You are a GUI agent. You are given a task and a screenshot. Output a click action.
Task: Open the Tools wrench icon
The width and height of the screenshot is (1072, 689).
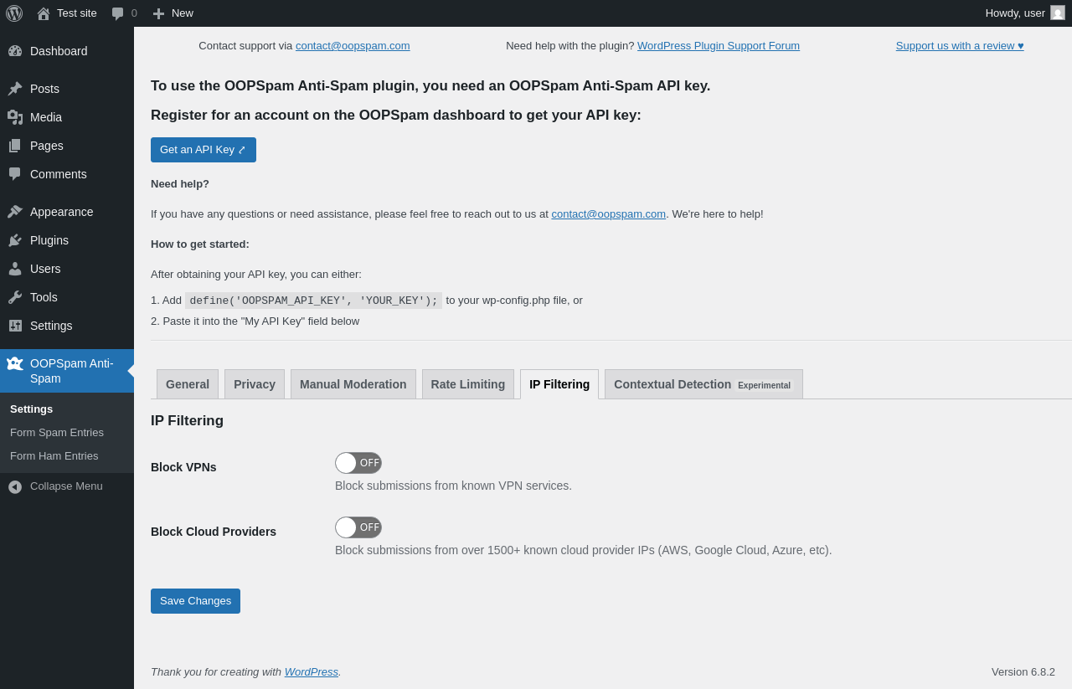(15, 297)
